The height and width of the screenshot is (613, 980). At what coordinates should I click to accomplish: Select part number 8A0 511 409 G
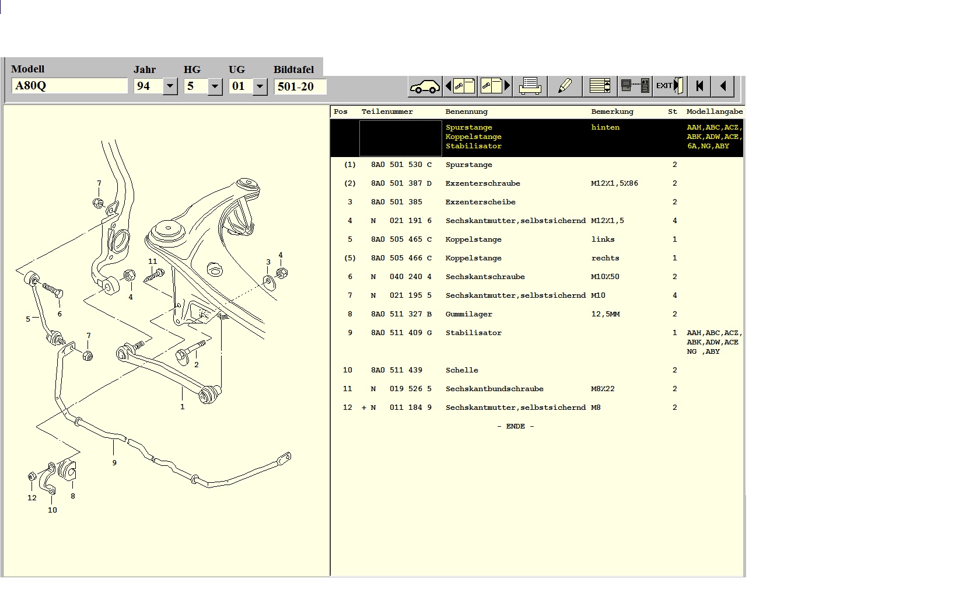click(x=401, y=333)
